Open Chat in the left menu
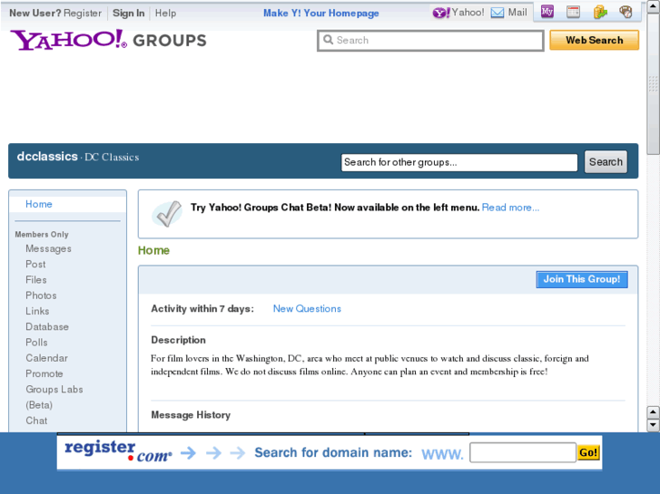Screen dimensions: 660x494 click(36, 421)
